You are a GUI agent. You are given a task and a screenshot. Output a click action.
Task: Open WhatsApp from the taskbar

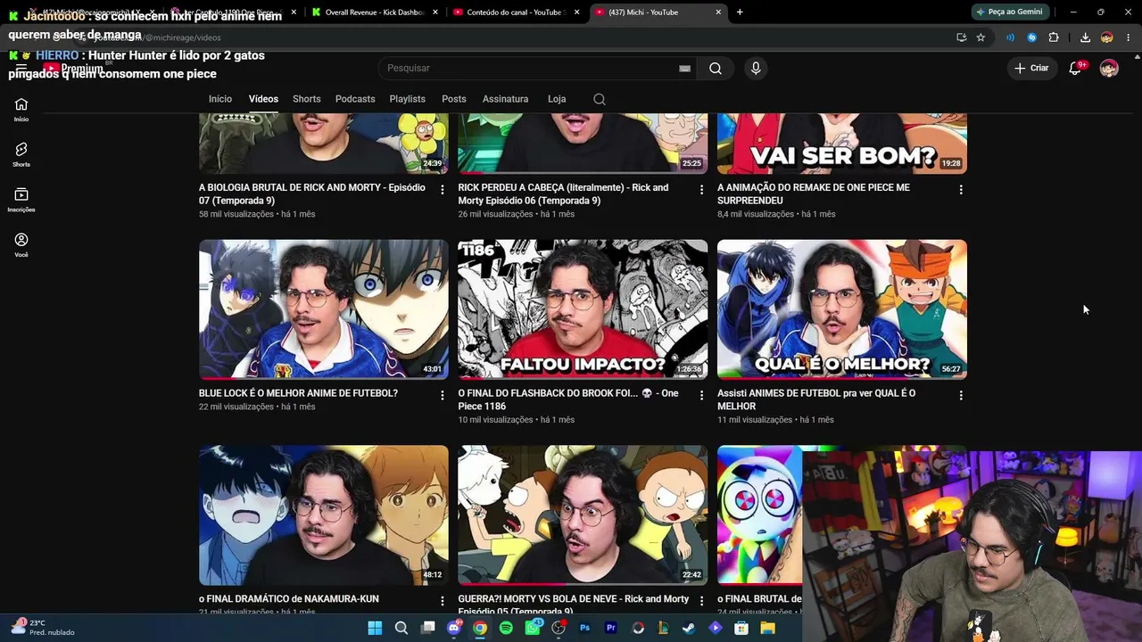tap(533, 628)
